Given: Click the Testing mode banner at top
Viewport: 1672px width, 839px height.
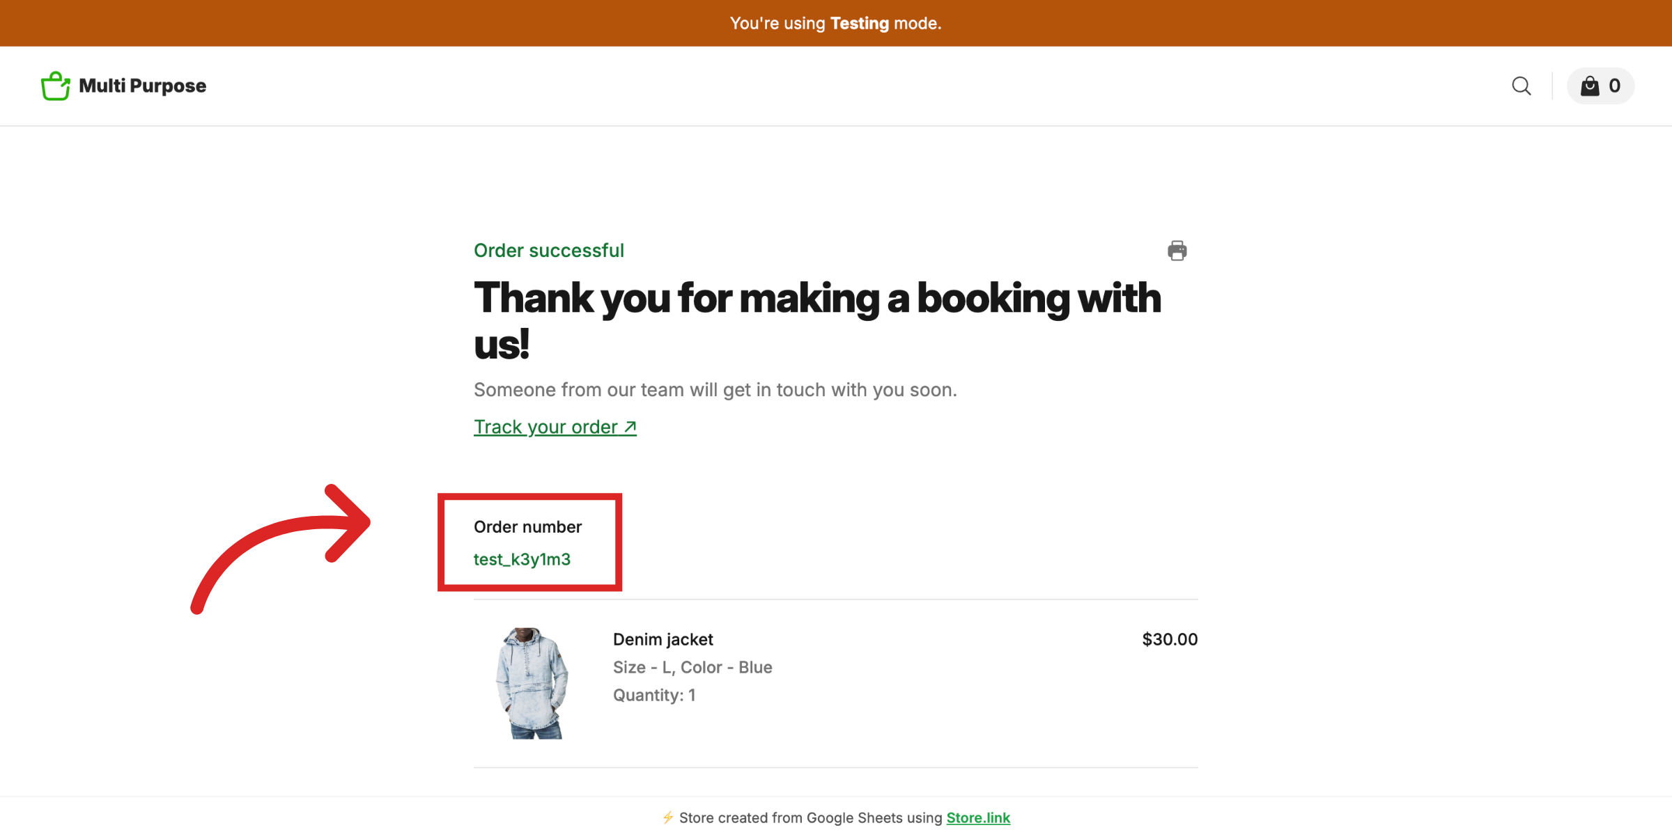Looking at the screenshot, I should point(836,23).
